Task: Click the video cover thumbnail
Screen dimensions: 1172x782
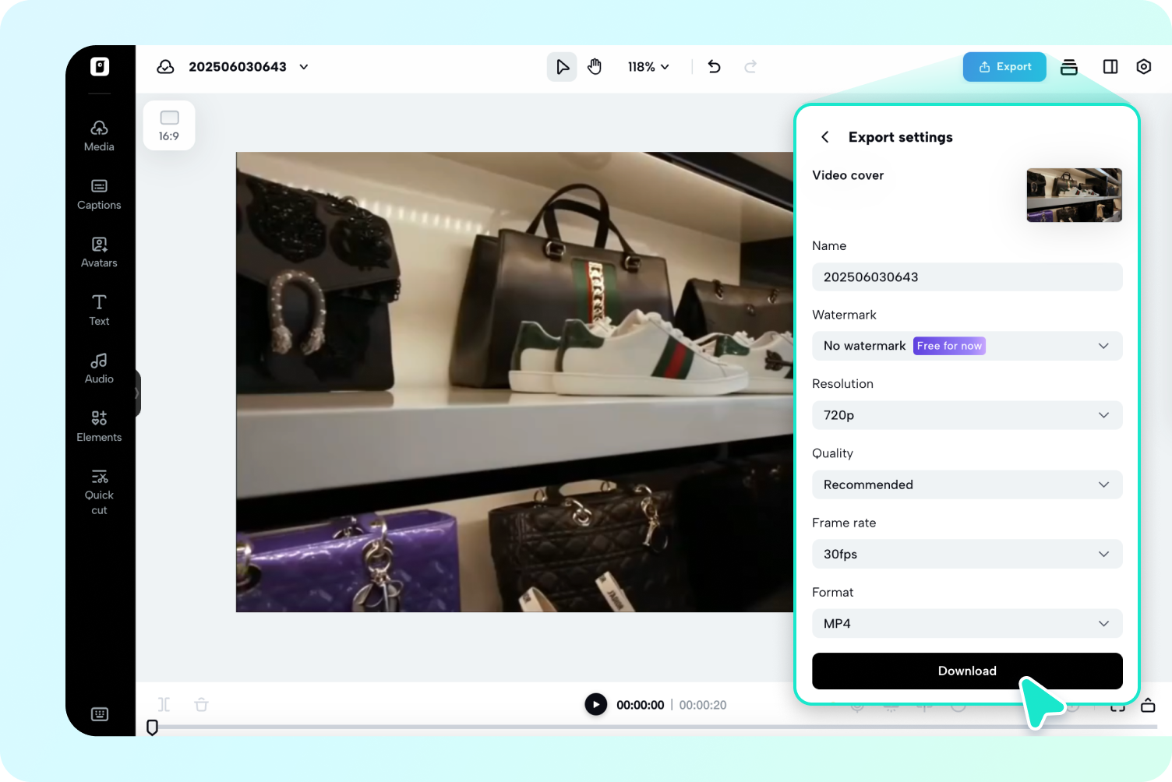Action: [1074, 195]
